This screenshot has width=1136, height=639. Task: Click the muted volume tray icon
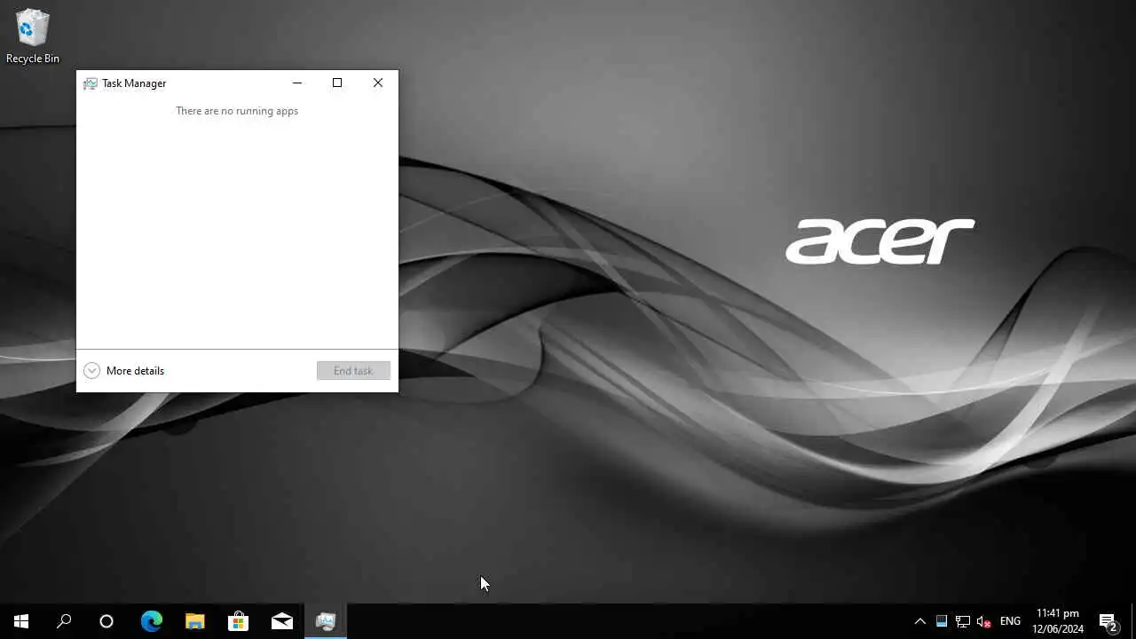click(984, 621)
